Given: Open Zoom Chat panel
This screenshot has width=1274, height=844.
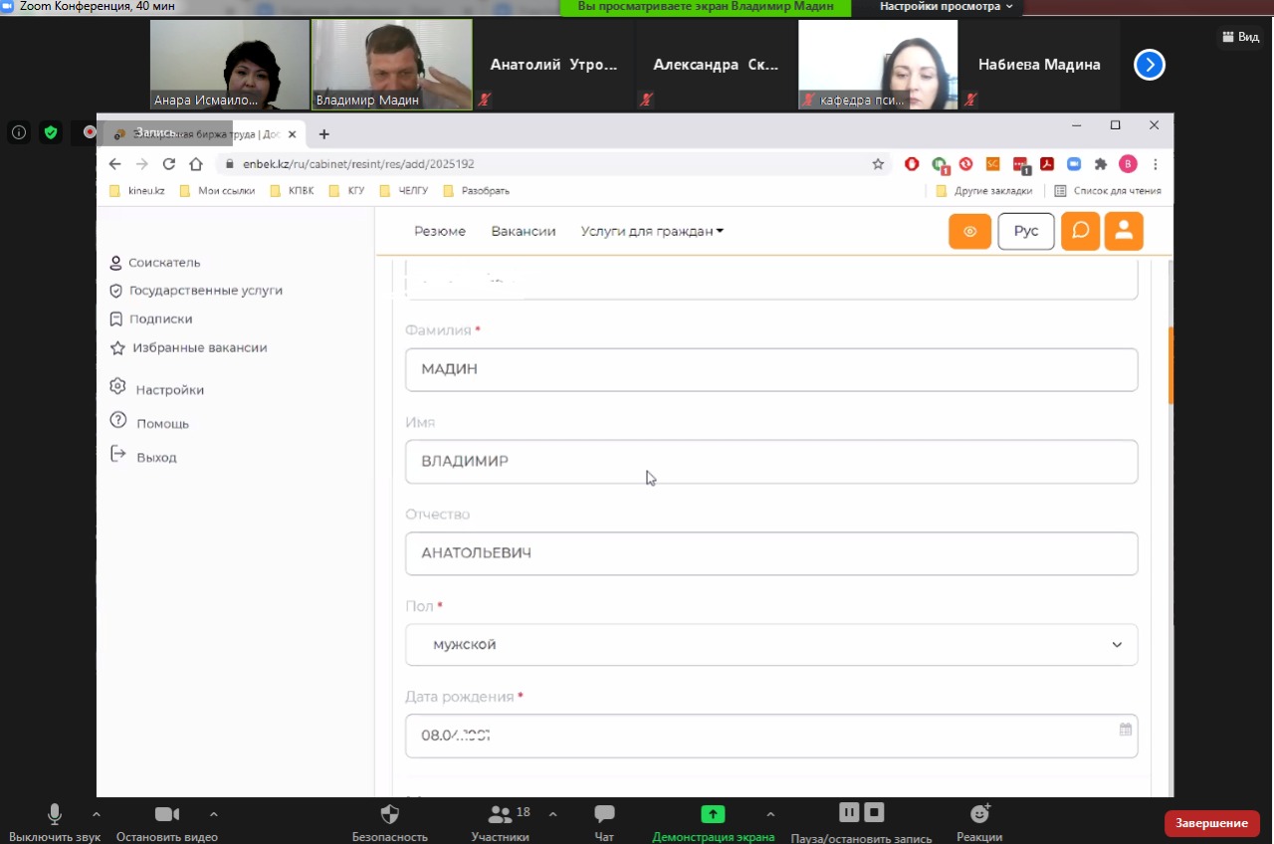Looking at the screenshot, I should (x=604, y=815).
